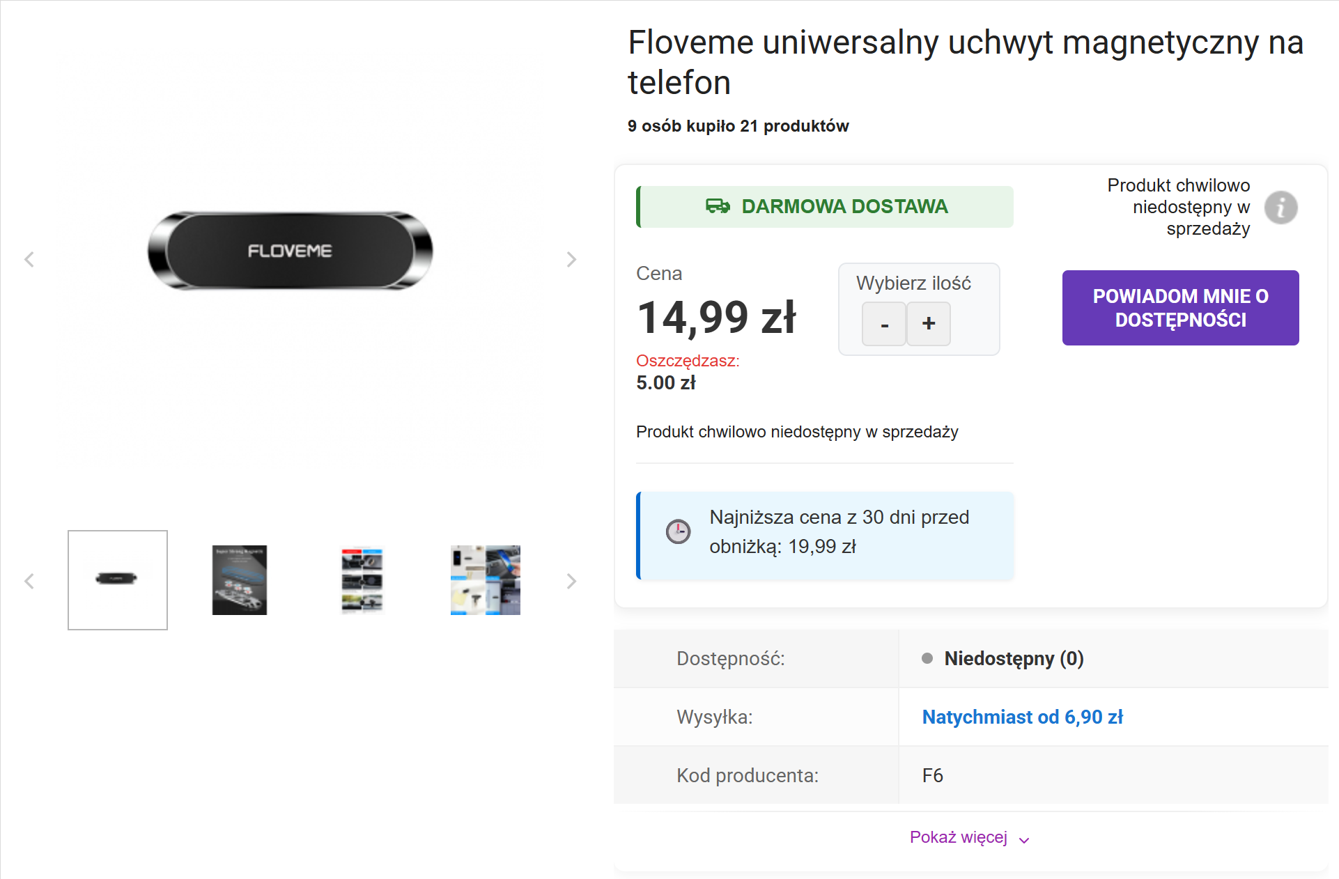Click Powiadom mnie o dostępności button

pyautogui.click(x=1180, y=308)
